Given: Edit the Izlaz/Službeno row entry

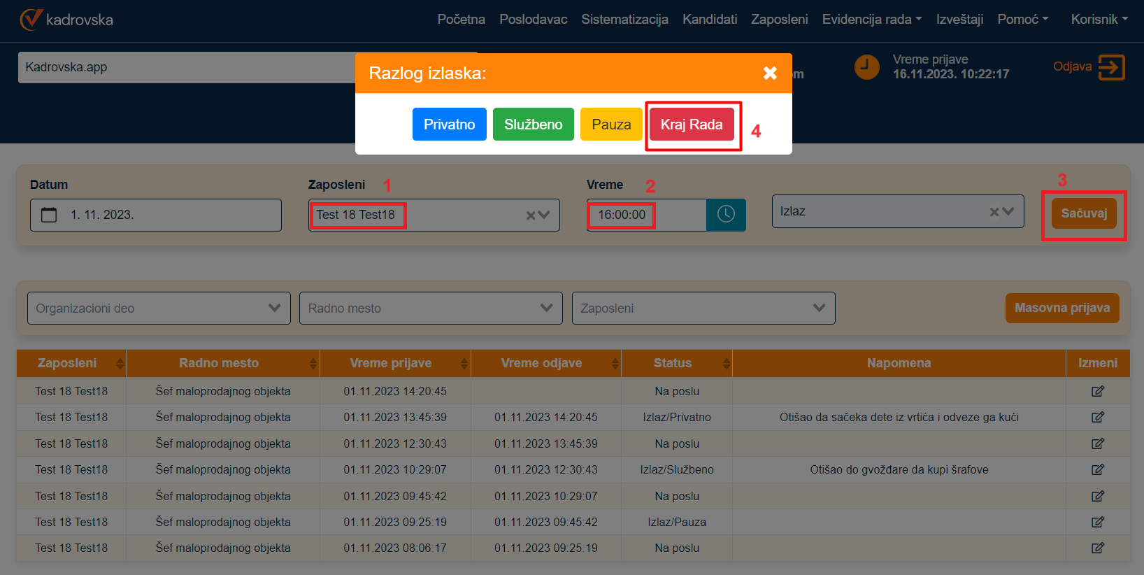Looking at the screenshot, I should click(1097, 470).
